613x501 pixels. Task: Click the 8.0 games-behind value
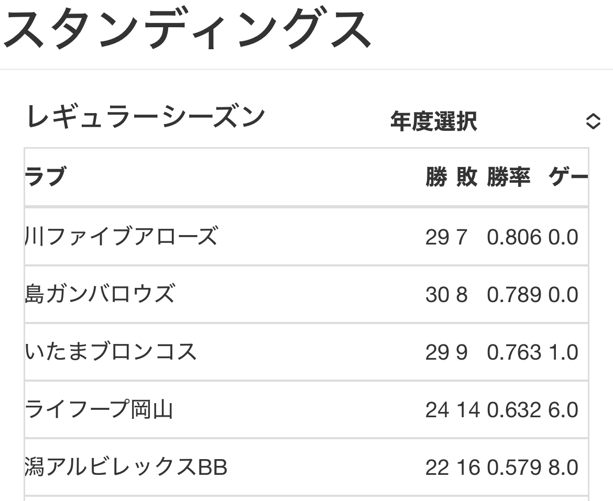pyautogui.click(x=563, y=468)
